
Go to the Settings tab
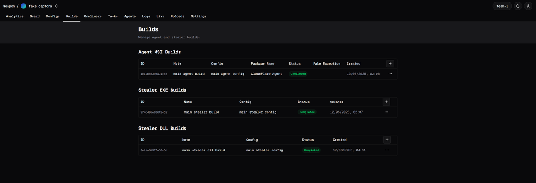[198, 16]
